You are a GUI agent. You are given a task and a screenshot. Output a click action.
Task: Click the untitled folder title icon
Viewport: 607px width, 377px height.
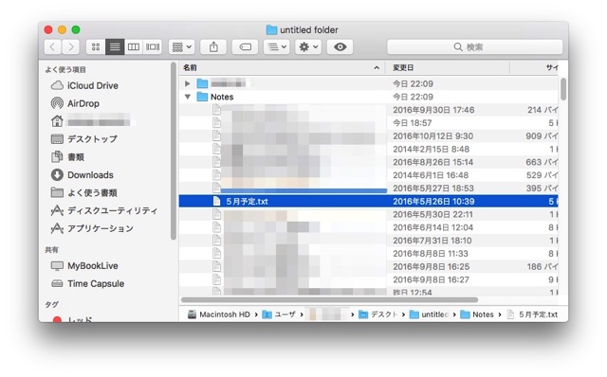272,29
